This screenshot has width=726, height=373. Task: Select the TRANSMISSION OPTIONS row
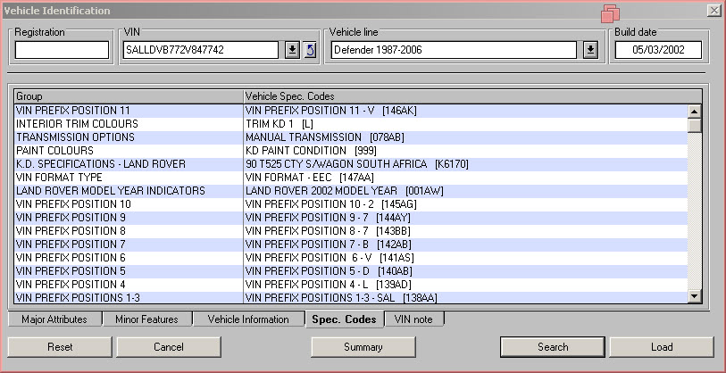click(x=351, y=137)
